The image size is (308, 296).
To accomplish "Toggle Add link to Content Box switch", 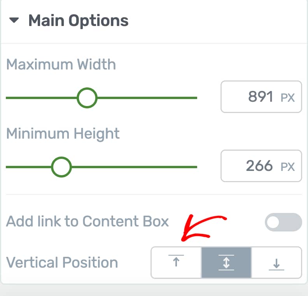I will (283, 222).
